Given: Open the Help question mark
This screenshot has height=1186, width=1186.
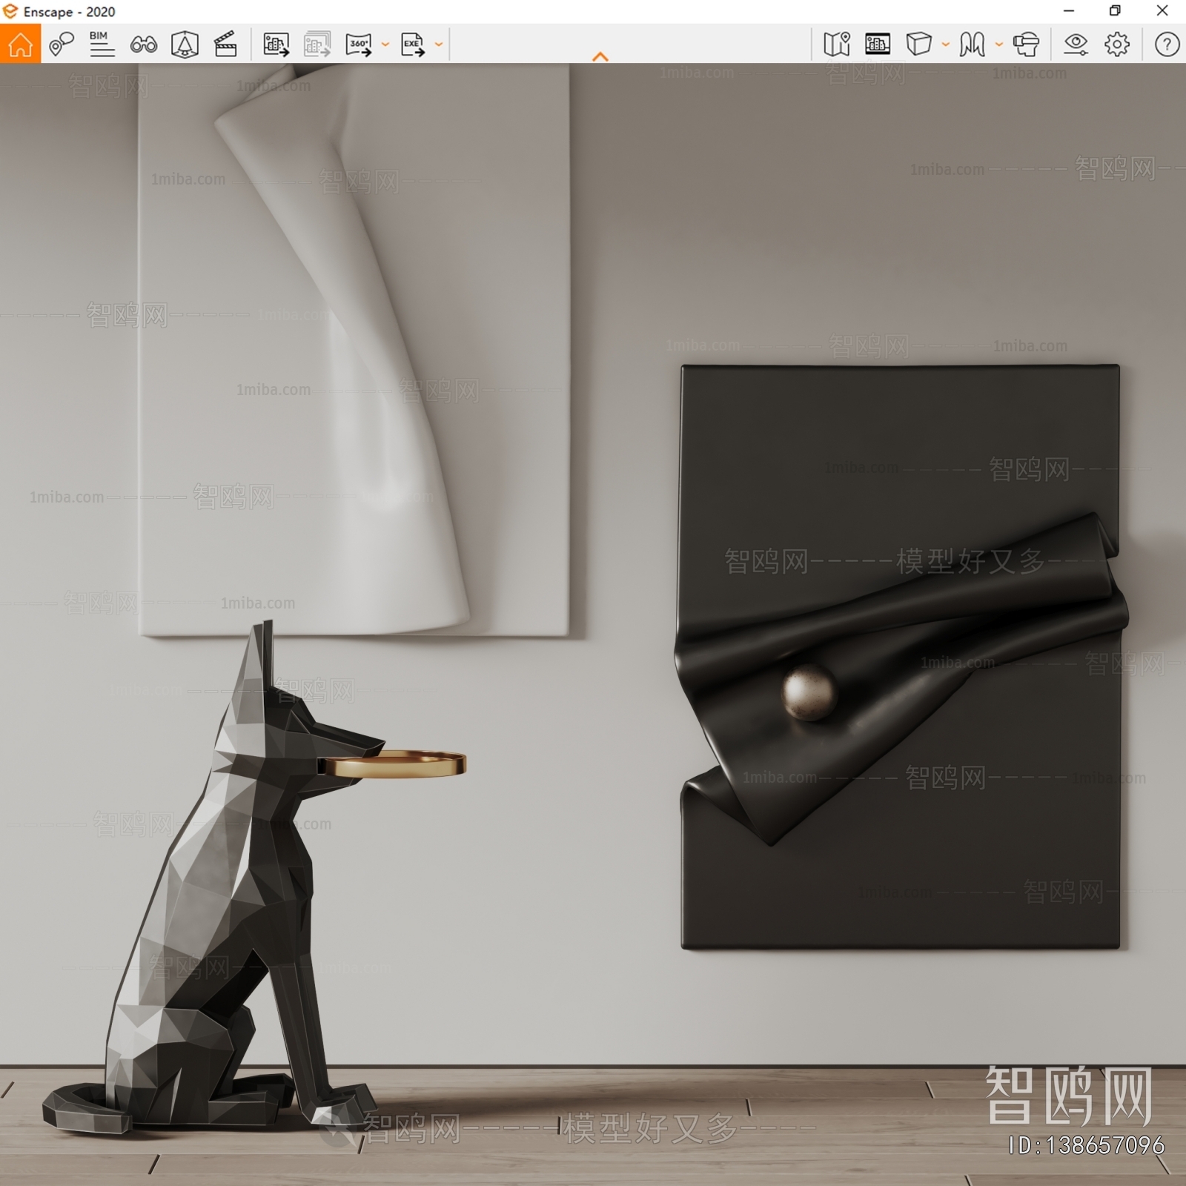Looking at the screenshot, I should [x=1167, y=44].
